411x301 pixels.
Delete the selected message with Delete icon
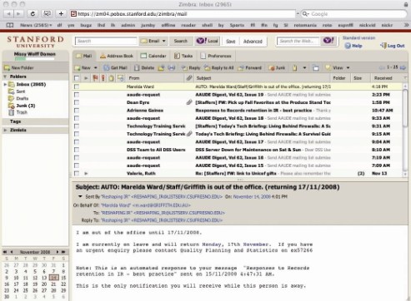point(137,67)
